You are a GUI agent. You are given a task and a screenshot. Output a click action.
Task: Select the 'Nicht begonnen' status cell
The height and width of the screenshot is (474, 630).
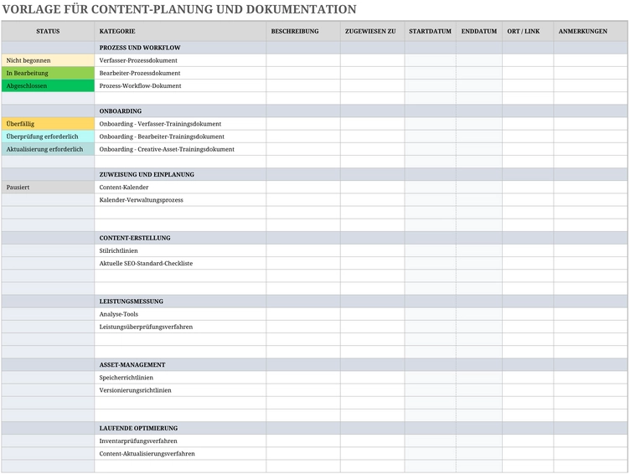click(48, 60)
